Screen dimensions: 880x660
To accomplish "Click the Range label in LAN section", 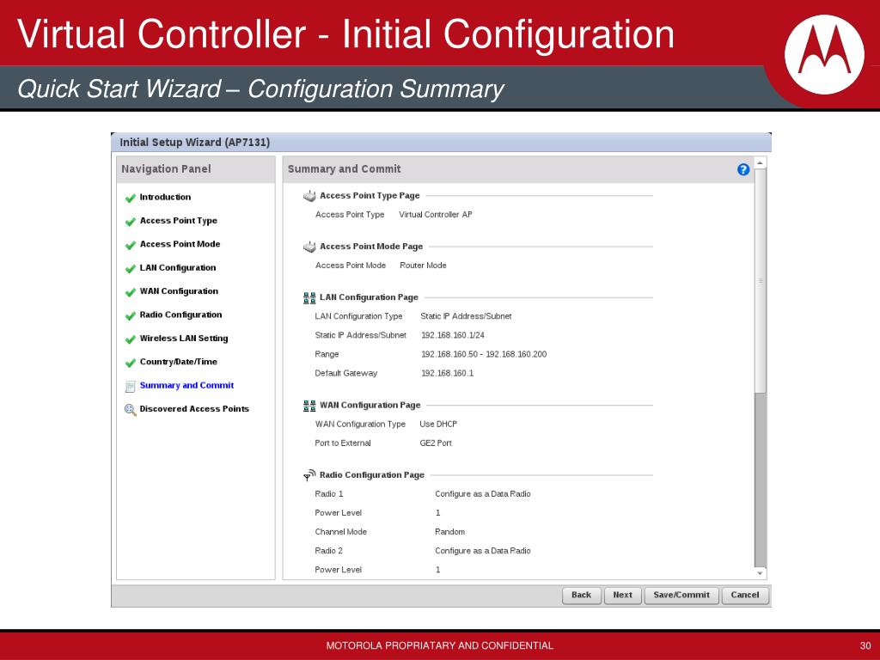I will coord(327,355).
